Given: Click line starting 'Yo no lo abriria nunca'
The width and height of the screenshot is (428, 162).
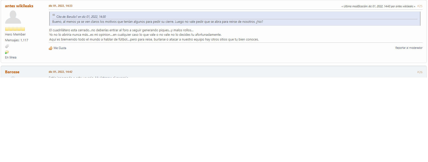Looking at the screenshot, I should pyautogui.click(x=135, y=35).
